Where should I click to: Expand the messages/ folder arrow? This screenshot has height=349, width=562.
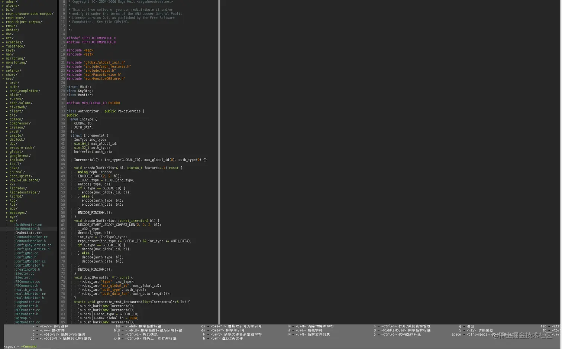coord(7,213)
